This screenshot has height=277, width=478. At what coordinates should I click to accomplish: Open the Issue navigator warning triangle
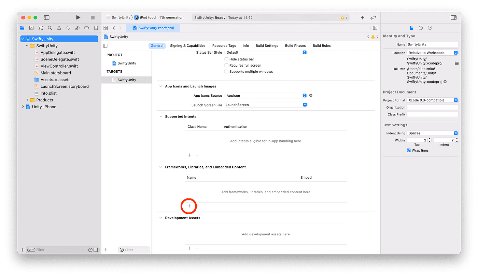[x=59, y=28]
